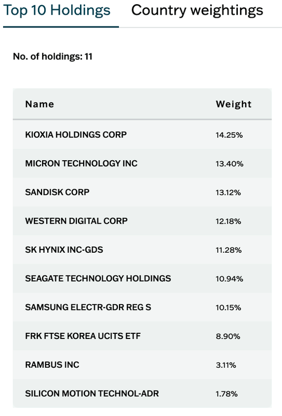The width and height of the screenshot is (282, 416).
Task: Select the MICRON TECHNOLOGY INC row
Action: [x=142, y=163]
